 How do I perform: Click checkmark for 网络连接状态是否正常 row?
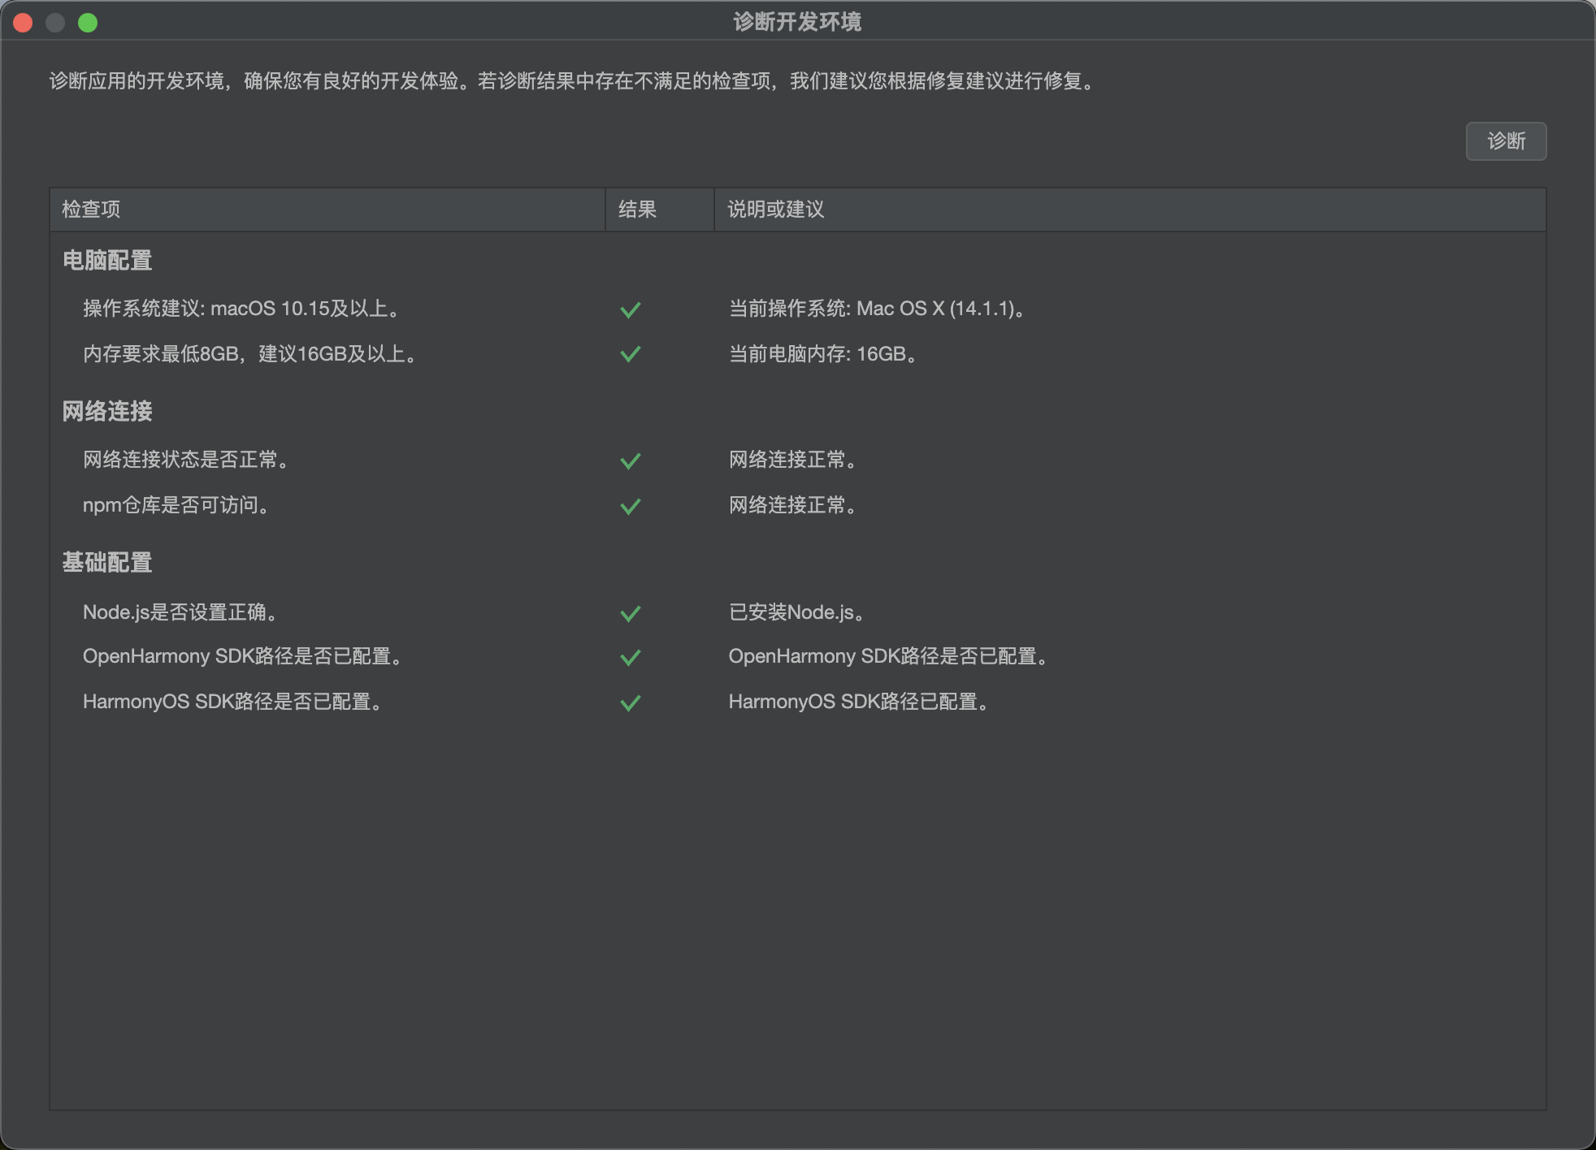[631, 460]
